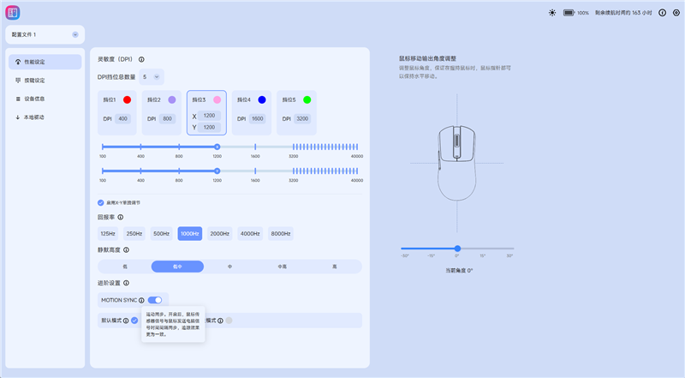The image size is (685, 378).
Task: Toggle the brightness/theme sun icon
Action: [552, 13]
